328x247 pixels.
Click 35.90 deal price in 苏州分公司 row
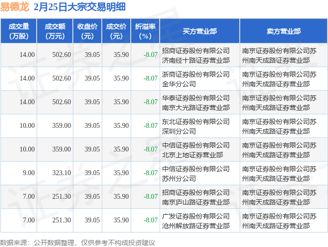point(121,173)
